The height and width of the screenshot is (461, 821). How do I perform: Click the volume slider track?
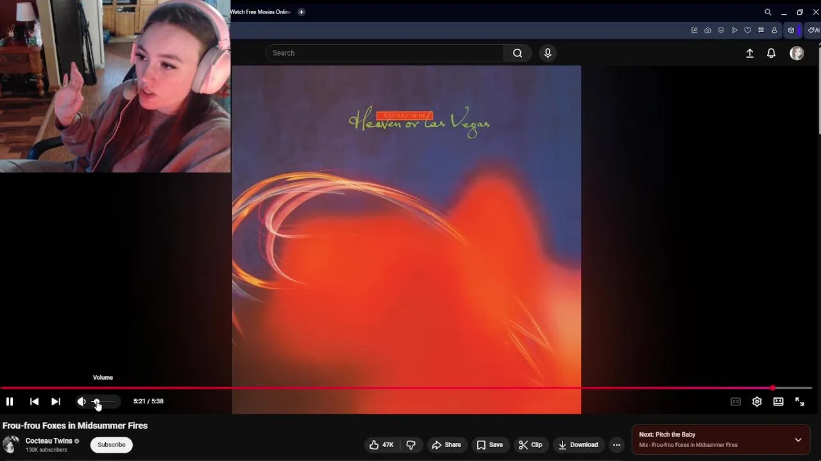pos(104,402)
